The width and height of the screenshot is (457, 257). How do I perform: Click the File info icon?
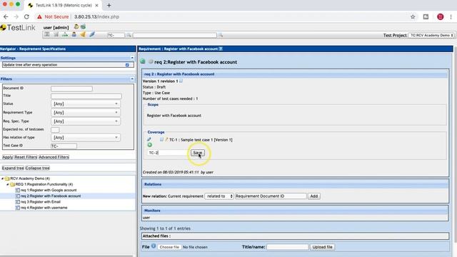tap(154, 246)
